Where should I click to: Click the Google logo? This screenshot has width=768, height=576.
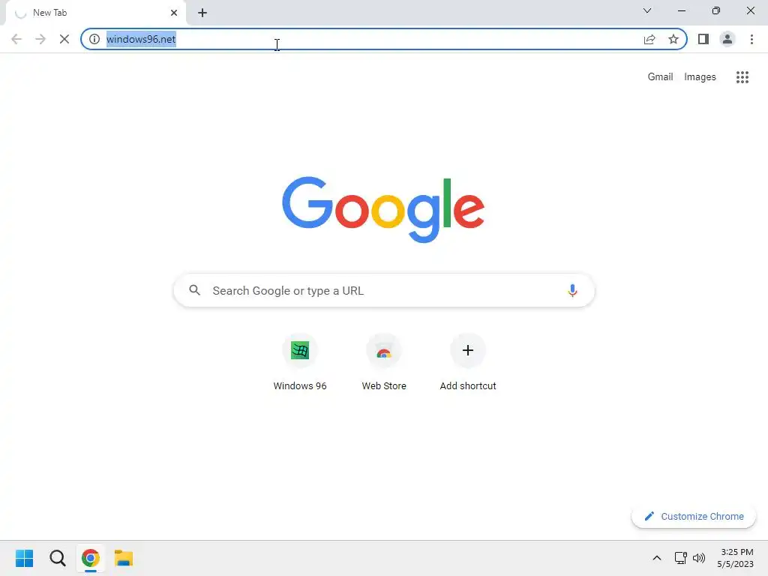point(383,210)
